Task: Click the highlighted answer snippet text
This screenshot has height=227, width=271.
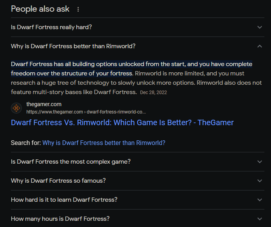Action: [131, 69]
